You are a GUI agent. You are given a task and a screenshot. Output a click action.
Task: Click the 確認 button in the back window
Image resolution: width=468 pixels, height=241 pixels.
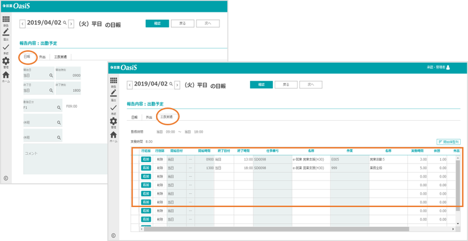click(157, 23)
